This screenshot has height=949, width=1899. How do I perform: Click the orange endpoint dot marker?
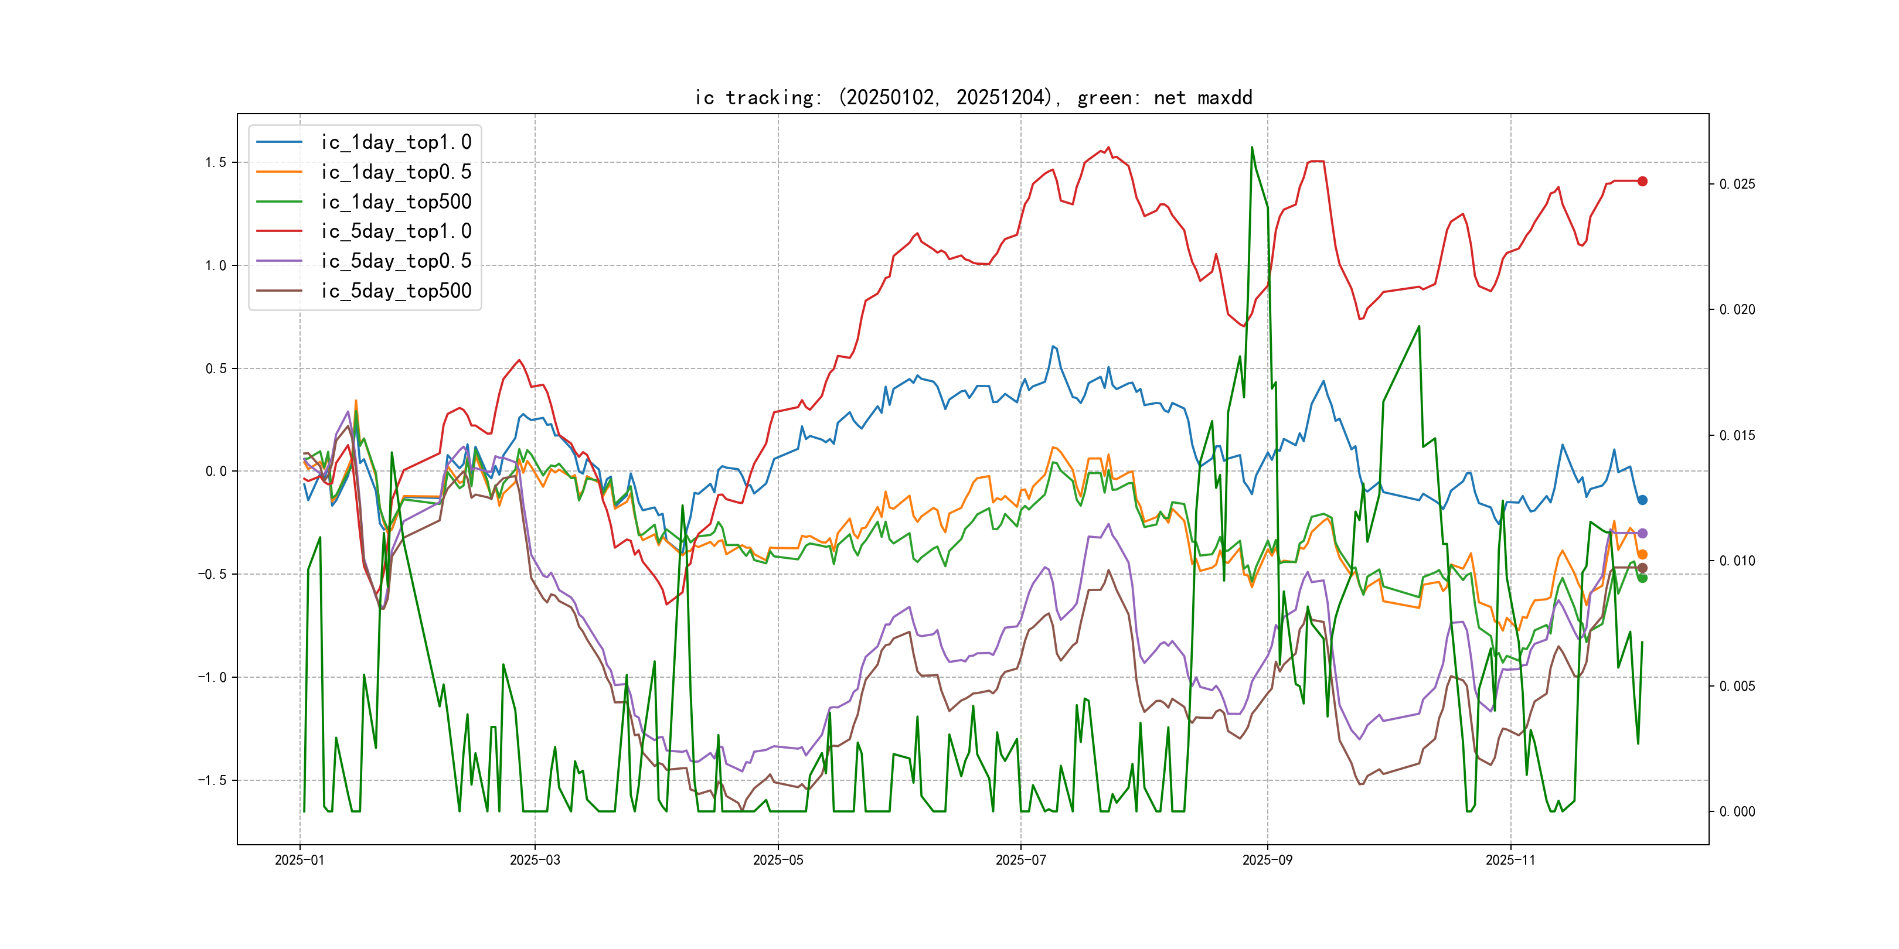tap(1642, 555)
